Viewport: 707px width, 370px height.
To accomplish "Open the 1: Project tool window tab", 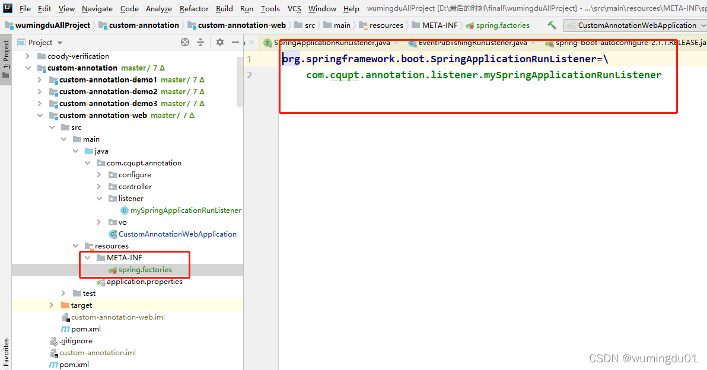I will point(5,59).
